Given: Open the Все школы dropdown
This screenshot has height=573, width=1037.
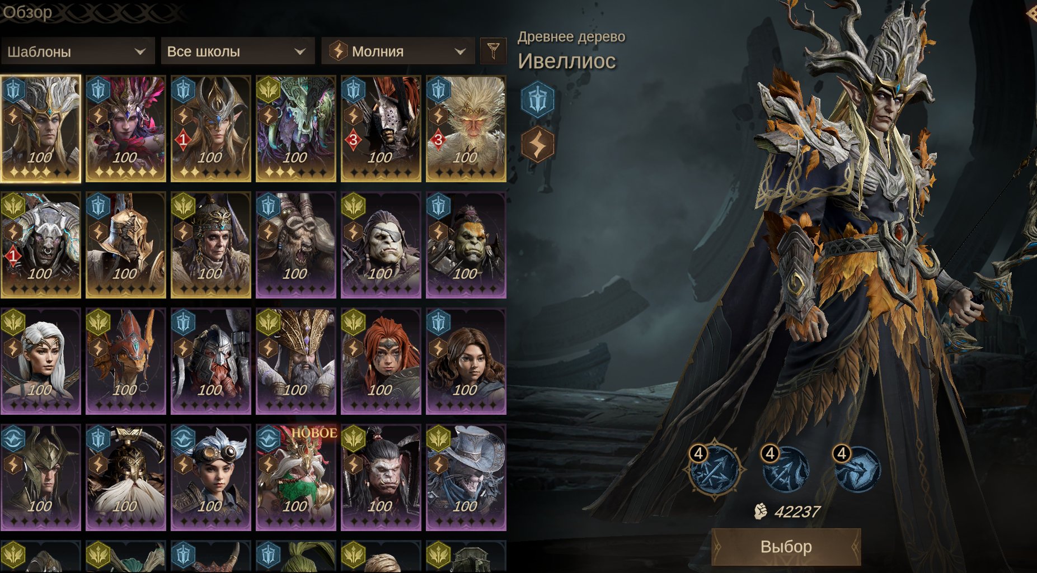Looking at the screenshot, I should tap(237, 51).
